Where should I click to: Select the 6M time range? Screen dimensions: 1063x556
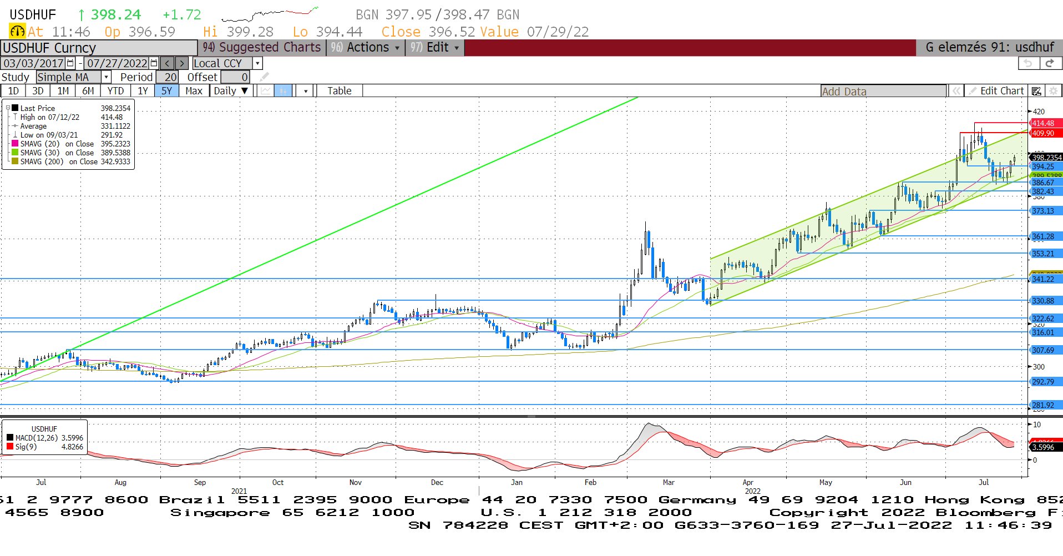88,91
